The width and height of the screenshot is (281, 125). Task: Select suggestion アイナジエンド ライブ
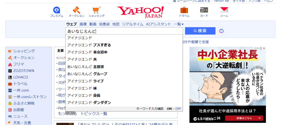(x=85, y=81)
